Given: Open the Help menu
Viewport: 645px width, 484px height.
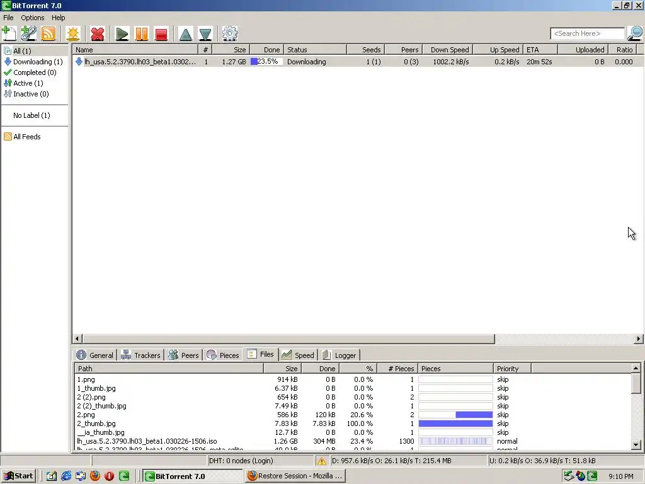Looking at the screenshot, I should (x=58, y=18).
